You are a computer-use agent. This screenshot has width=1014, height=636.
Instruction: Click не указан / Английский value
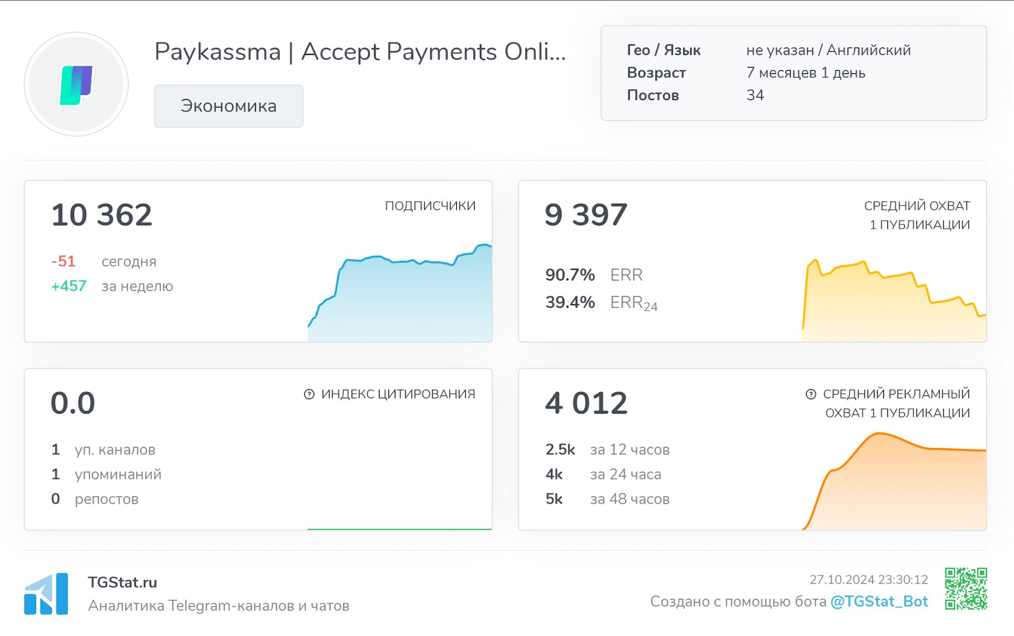[829, 50]
